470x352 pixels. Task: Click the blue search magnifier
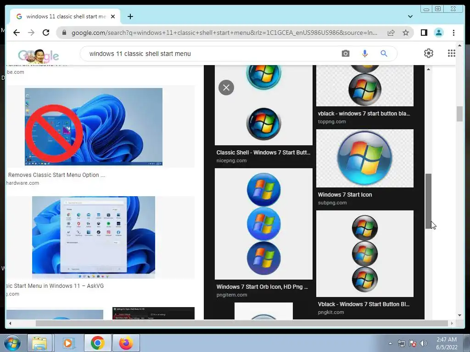click(384, 54)
